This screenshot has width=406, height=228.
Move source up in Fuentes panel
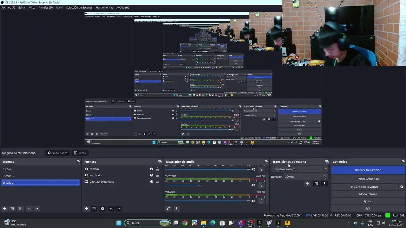tap(111, 209)
